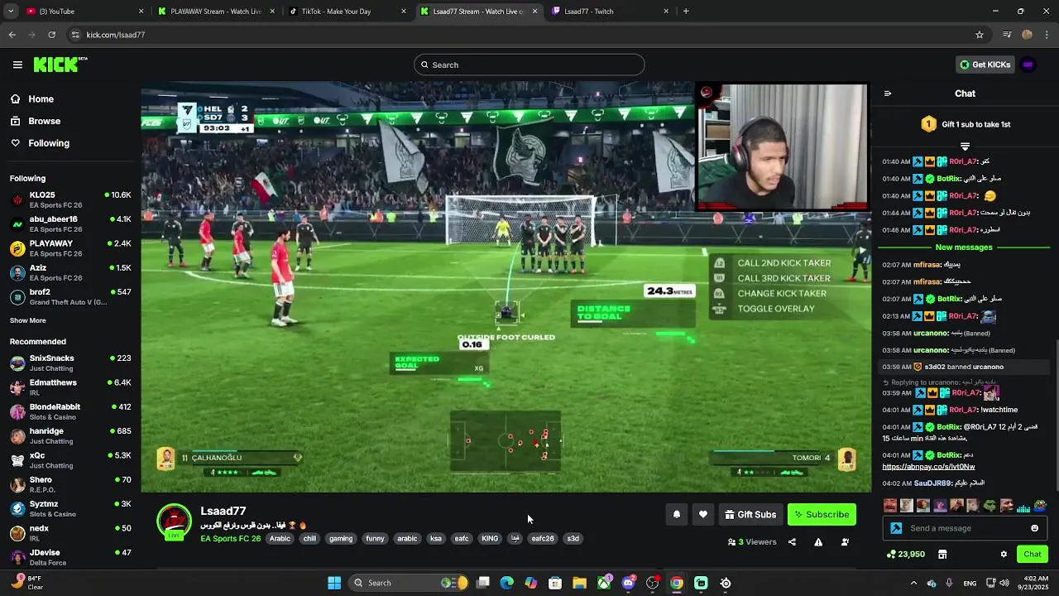The image size is (1059, 596).
Task: Click the KING tag
Action: coord(490,539)
